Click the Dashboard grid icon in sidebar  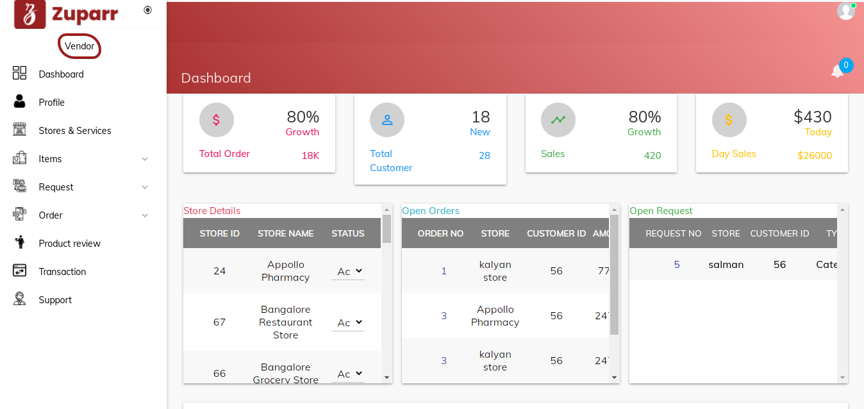20,73
